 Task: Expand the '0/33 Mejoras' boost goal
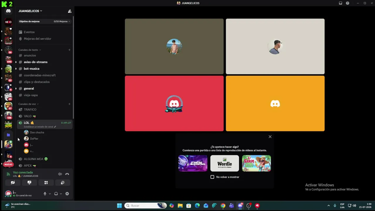click(x=62, y=21)
